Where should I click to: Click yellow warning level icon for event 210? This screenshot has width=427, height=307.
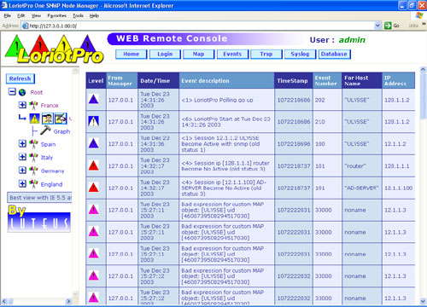coord(94,121)
